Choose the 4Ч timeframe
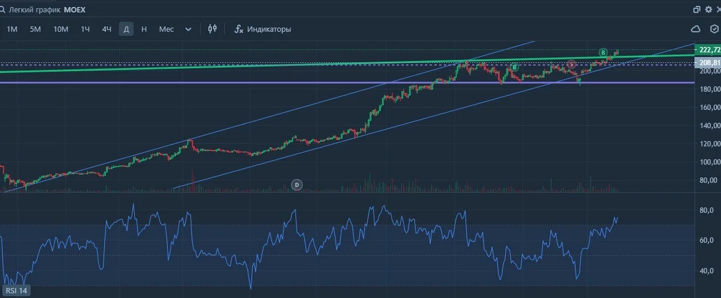The width and height of the screenshot is (721, 298). point(107,29)
